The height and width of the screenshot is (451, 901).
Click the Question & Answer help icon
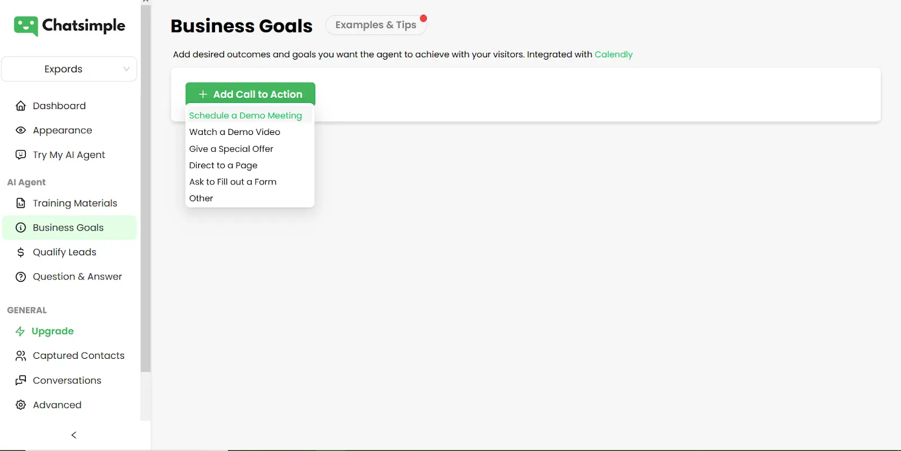pyautogui.click(x=21, y=277)
